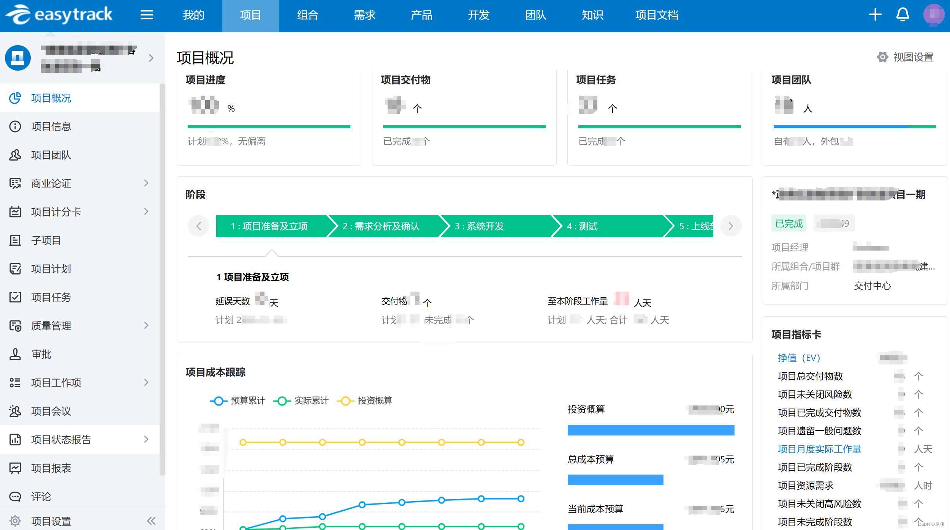
Task: Collapse the sidebar with the double-chevron
Action: point(151,521)
